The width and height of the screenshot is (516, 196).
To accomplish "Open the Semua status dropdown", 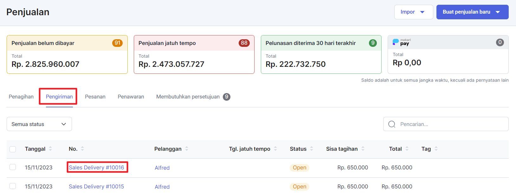I will [x=39, y=124].
